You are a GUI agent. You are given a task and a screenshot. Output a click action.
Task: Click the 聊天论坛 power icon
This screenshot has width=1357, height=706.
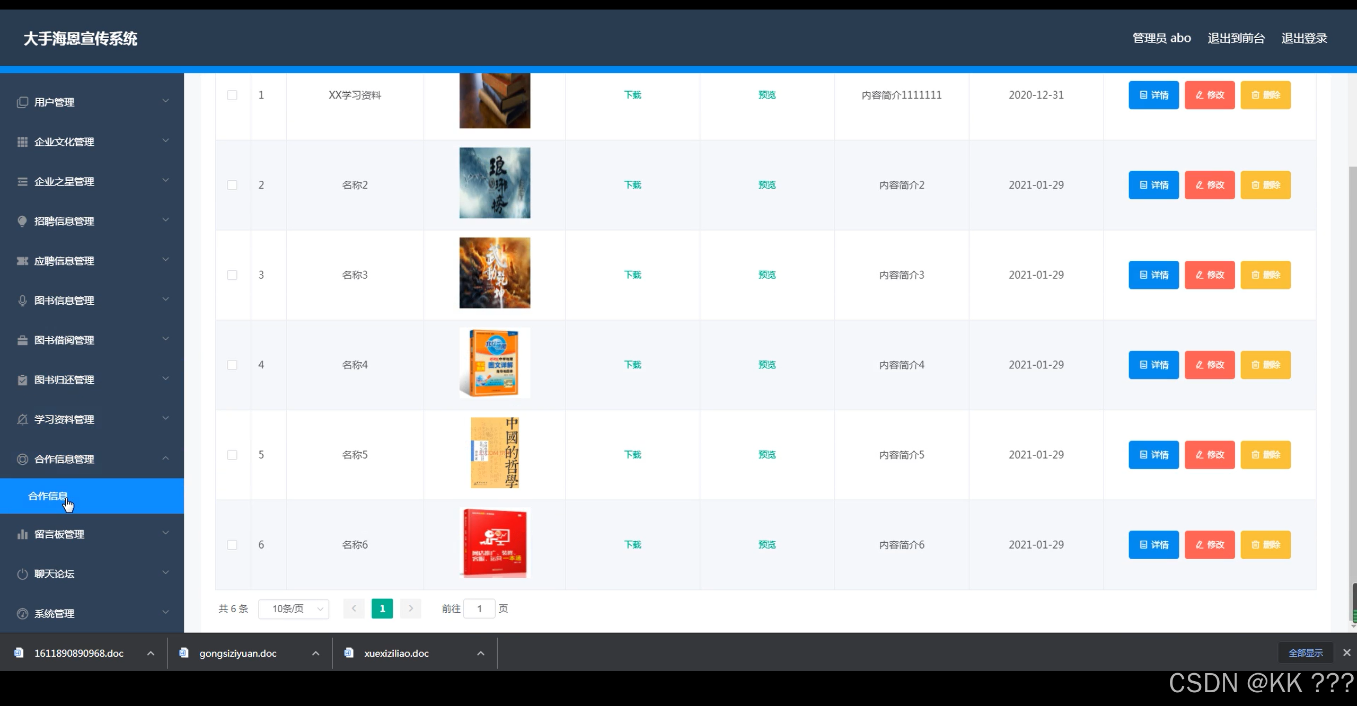(22, 574)
